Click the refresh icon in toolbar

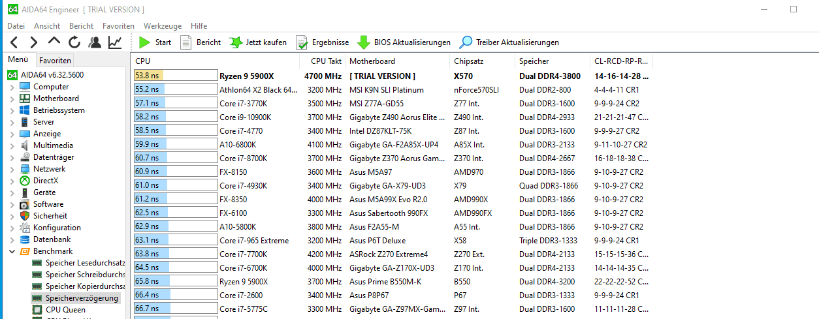(74, 42)
